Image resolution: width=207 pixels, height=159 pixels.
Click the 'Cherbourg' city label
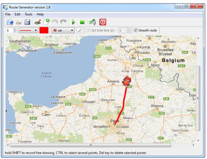pyautogui.click(x=14, y=92)
